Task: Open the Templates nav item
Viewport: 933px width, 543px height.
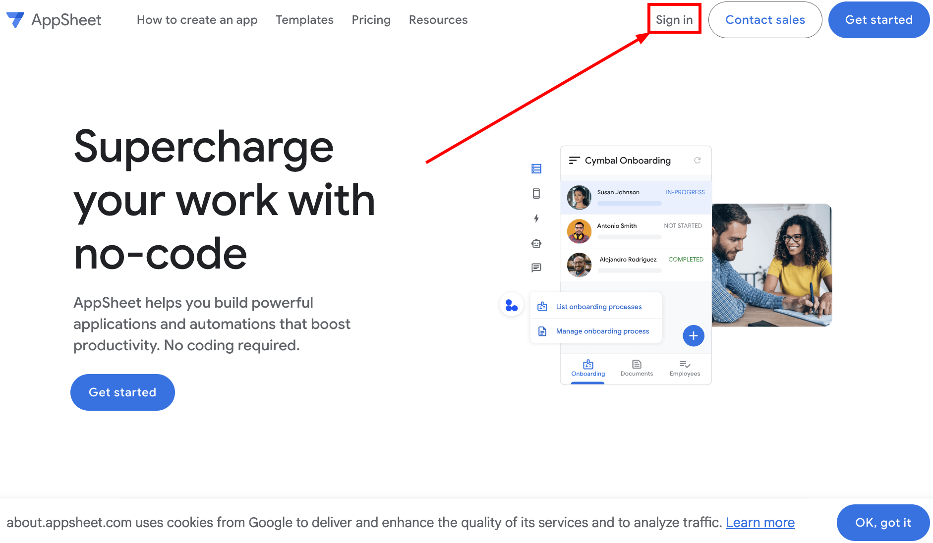Action: [x=304, y=20]
